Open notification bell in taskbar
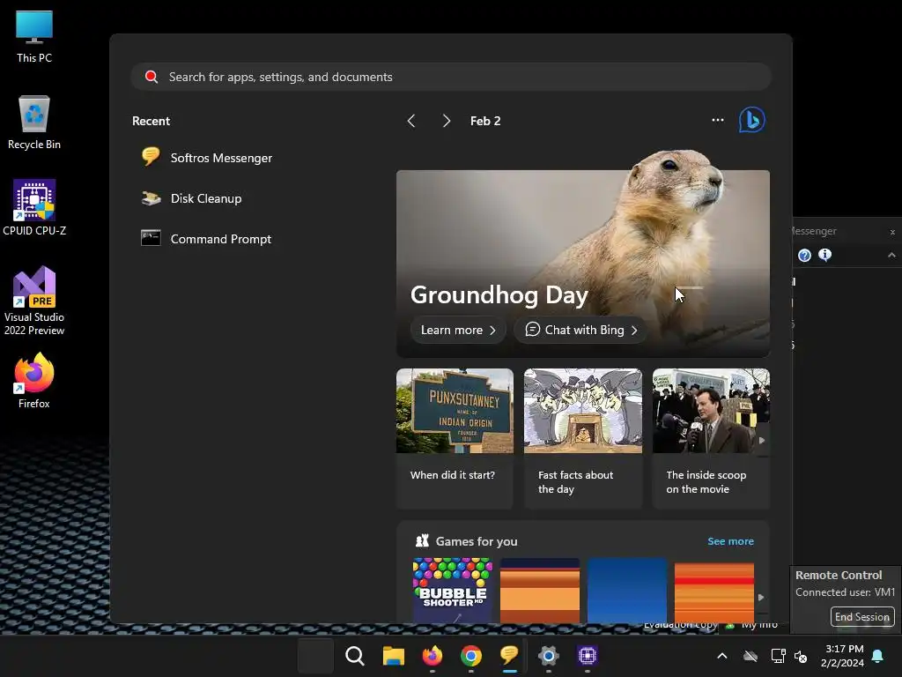The width and height of the screenshot is (902, 677). pyautogui.click(x=878, y=656)
